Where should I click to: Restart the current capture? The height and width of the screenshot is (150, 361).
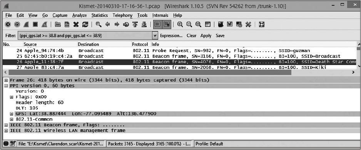(44, 24)
